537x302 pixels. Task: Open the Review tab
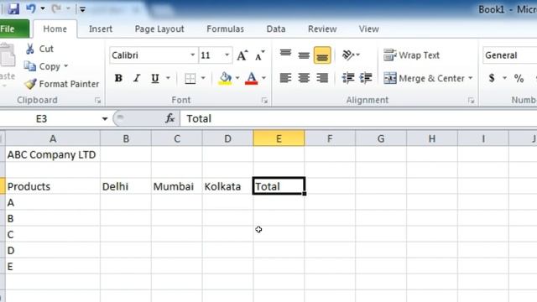(x=322, y=29)
